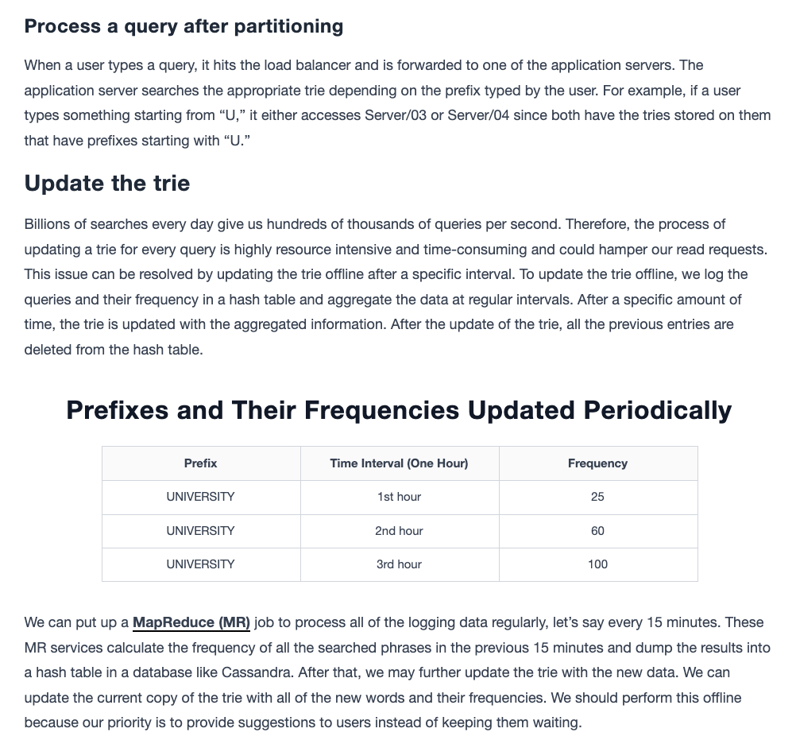Click the Prefix column header
Image resolution: width=796 pixels, height=740 pixels.
click(200, 463)
